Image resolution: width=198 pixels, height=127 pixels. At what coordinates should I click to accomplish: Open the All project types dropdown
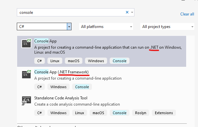[167, 27]
